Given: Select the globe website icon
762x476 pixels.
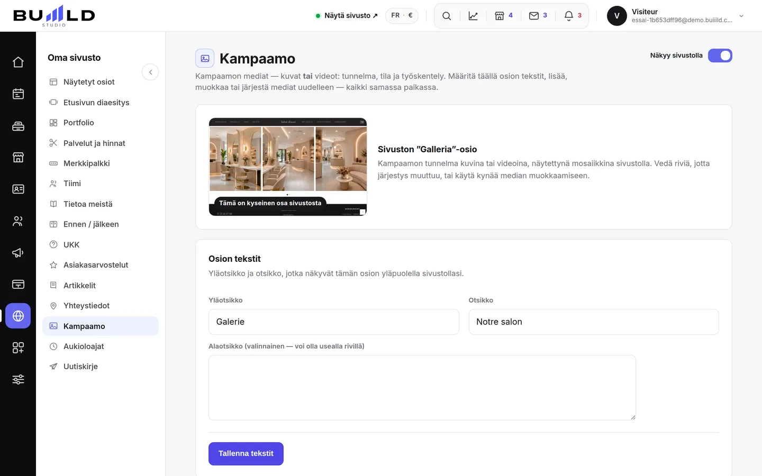Looking at the screenshot, I should click(x=18, y=316).
